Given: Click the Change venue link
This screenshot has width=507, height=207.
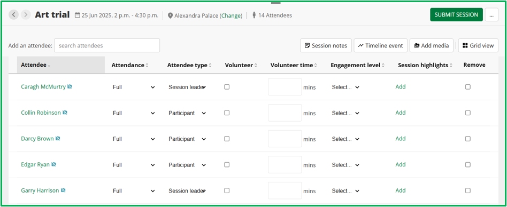Looking at the screenshot, I should [231, 15].
